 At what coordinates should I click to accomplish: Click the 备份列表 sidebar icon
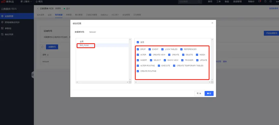coord(2,34)
